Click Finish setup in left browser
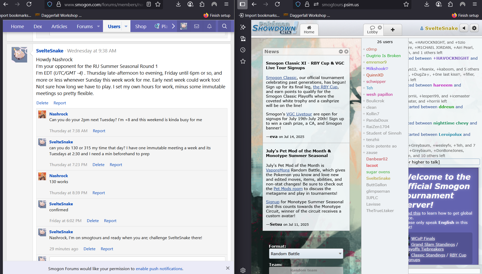This screenshot has height=274, width=482. pos(217,15)
